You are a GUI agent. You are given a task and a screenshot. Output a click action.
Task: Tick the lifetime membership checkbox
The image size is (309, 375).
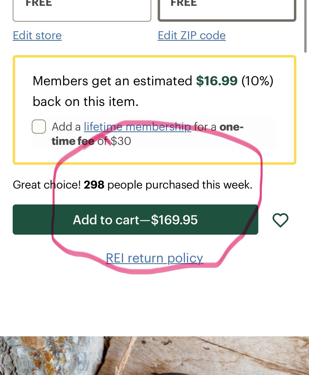[39, 127]
